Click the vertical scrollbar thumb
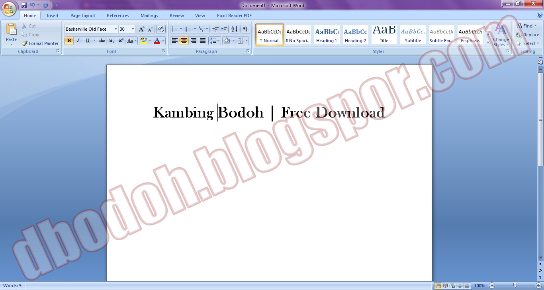This screenshot has height=290, width=544. 540,120
